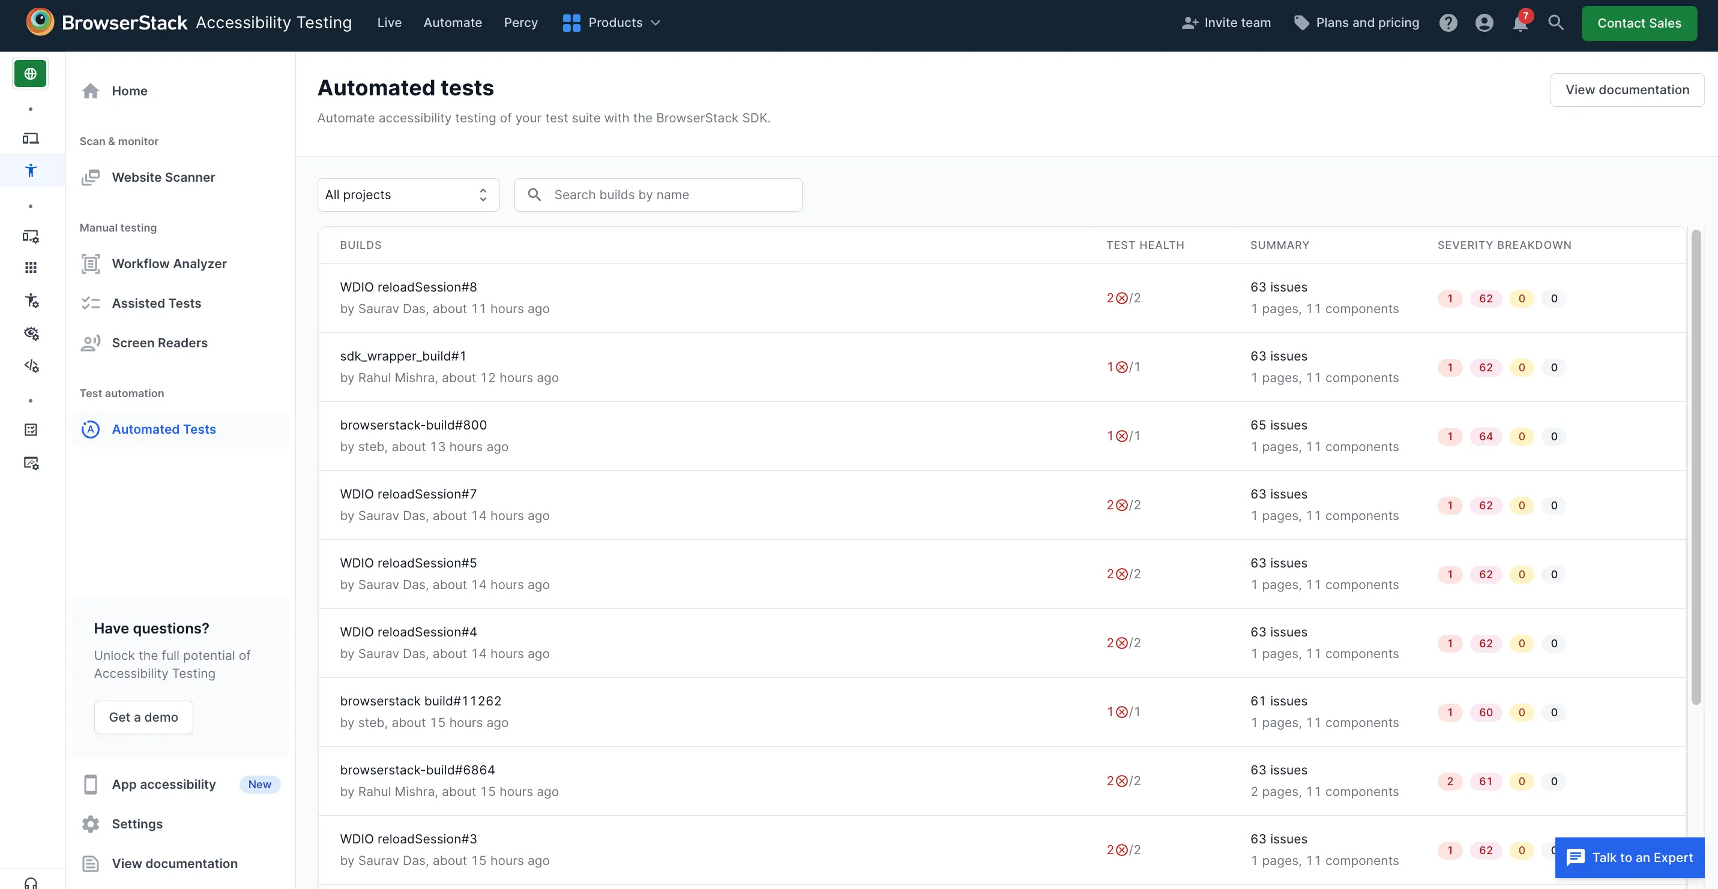Expand the Products menu chevron
Screen dimensions: 1718x889
click(x=656, y=23)
